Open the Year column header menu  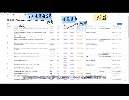[58, 26]
